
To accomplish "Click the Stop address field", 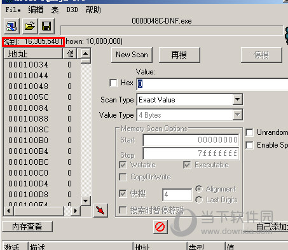I will coord(191,153).
